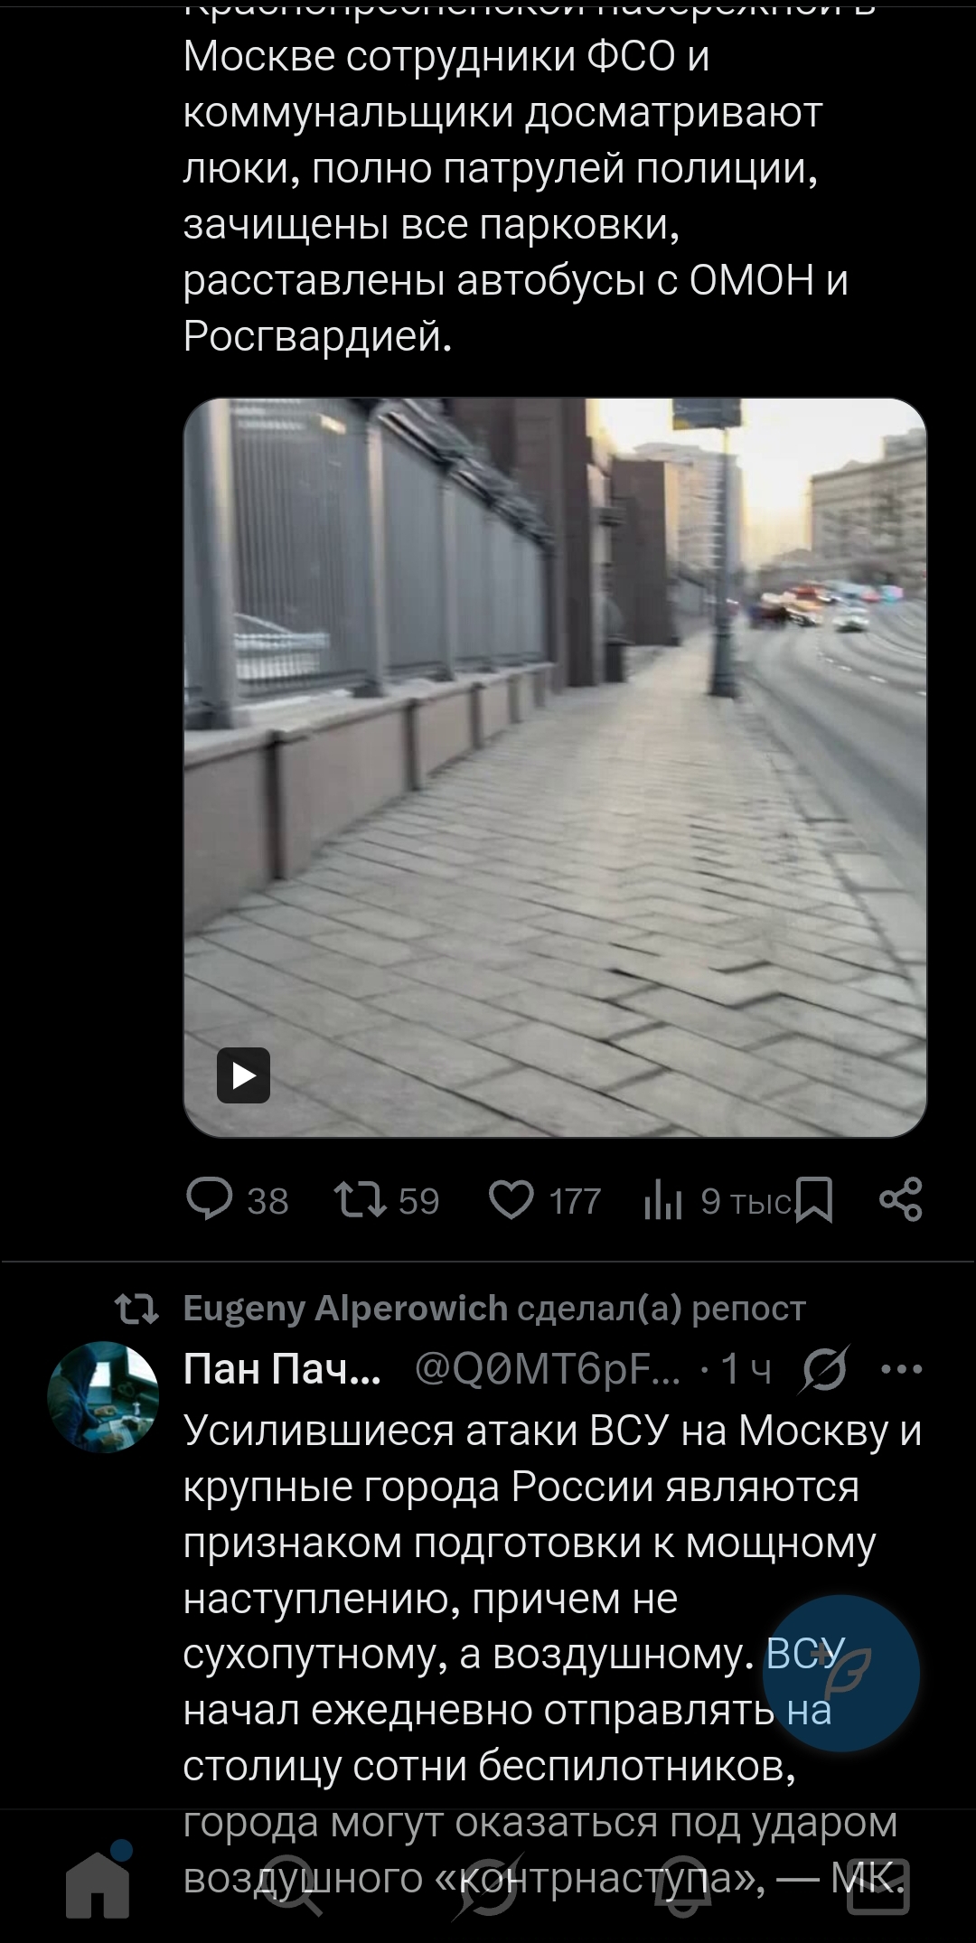Open Messages envelope in bottom bar
976x1943 pixels.
point(877,1883)
